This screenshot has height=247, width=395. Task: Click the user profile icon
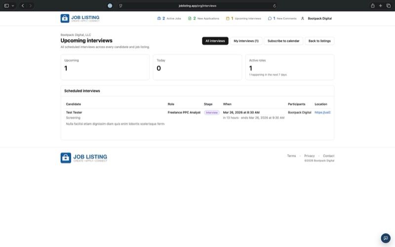[303, 18]
